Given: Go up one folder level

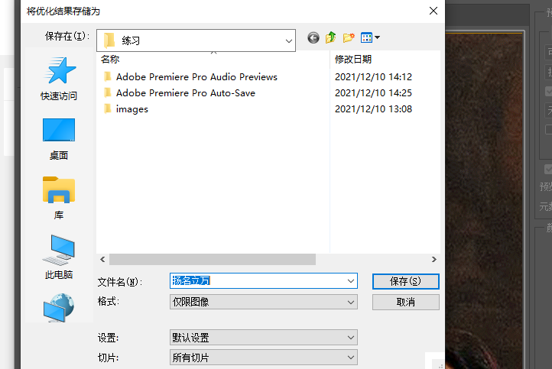Looking at the screenshot, I should 331,37.
